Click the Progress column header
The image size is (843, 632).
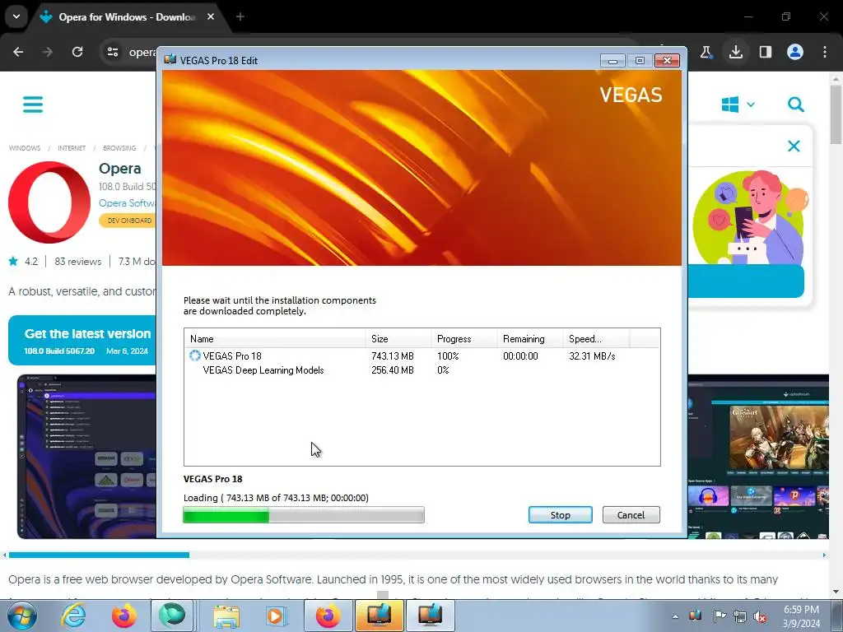tap(464, 338)
